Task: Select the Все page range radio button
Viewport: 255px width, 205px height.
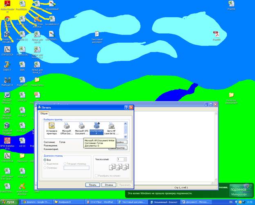Action: pos(45,160)
